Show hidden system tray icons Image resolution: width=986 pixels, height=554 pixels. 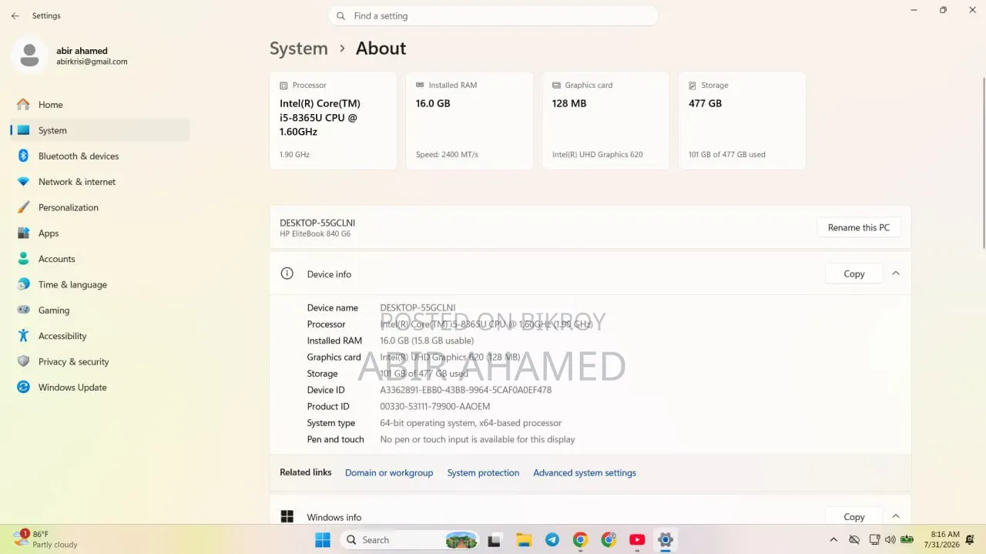tap(833, 539)
